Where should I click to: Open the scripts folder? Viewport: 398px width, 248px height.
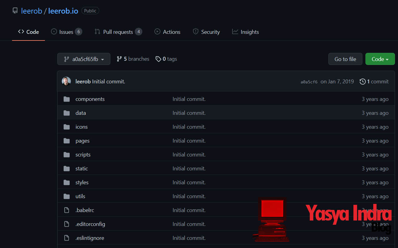point(83,155)
